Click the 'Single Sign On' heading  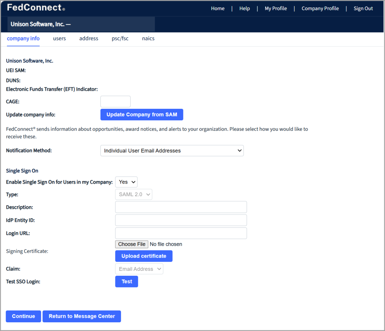click(x=22, y=171)
